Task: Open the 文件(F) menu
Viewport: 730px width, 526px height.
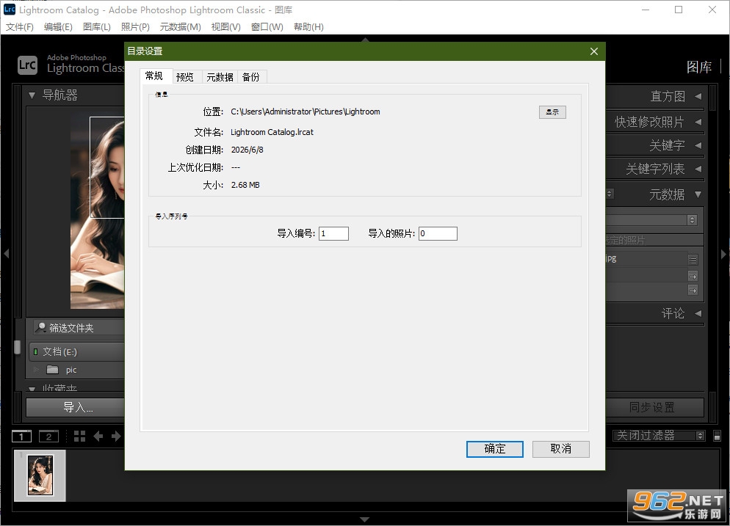Action: tap(20, 27)
